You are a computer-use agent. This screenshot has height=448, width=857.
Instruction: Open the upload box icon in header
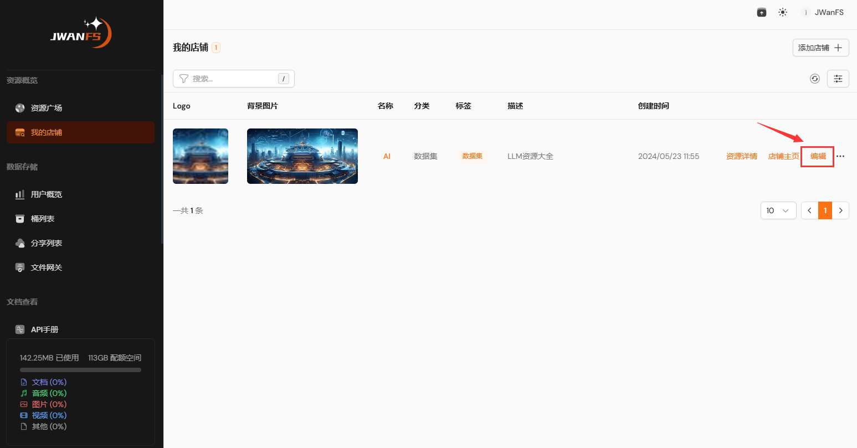tap(762, 12)
